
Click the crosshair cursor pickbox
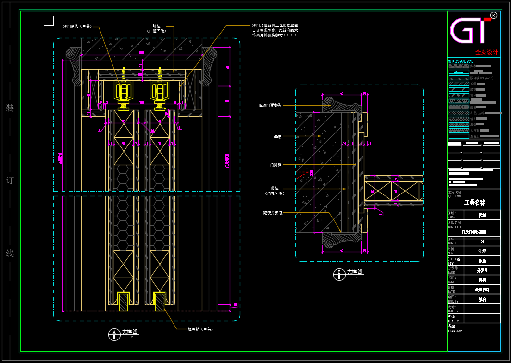(x=49, y=21)
